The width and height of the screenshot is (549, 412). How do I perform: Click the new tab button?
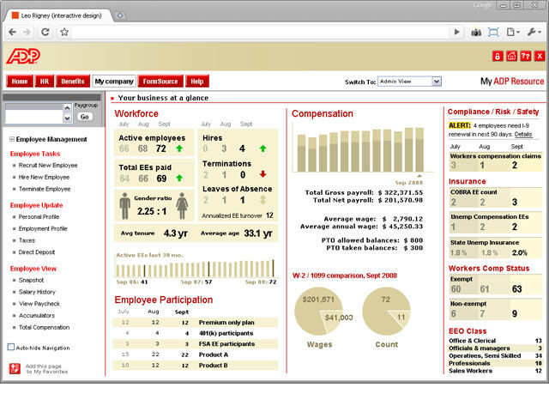(x=120, y=15)
